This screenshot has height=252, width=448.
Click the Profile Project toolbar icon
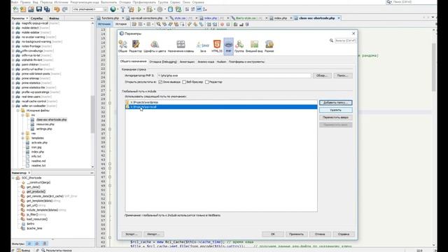[x=160, y=9]
